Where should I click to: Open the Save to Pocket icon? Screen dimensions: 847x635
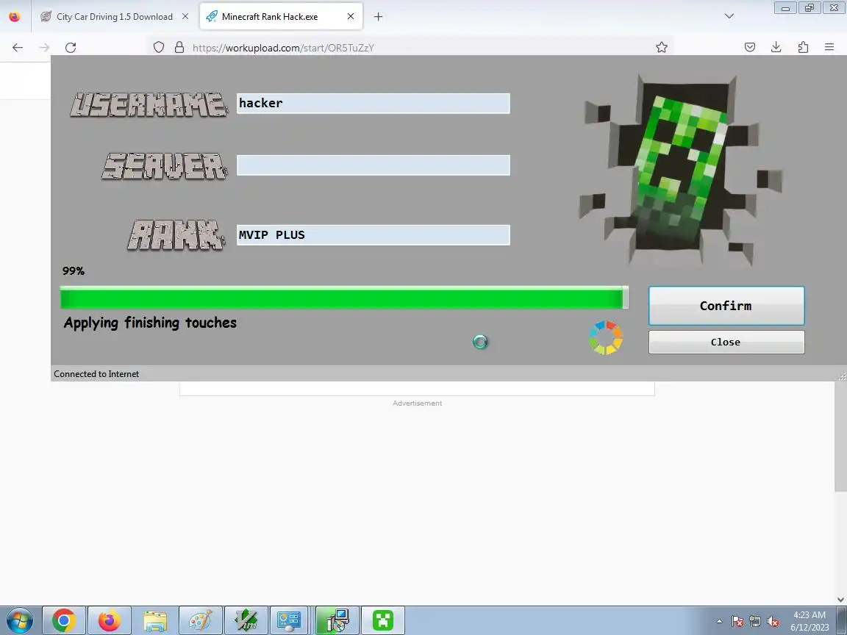click(750, 48)
